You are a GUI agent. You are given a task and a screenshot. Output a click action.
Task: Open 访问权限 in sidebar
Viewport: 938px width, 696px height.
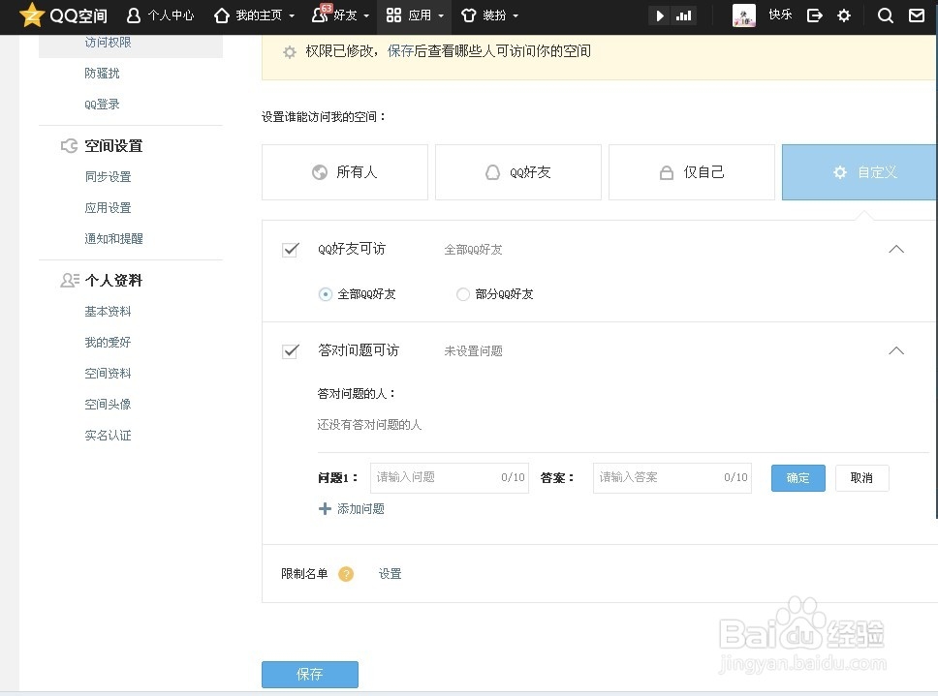(108, 43)
